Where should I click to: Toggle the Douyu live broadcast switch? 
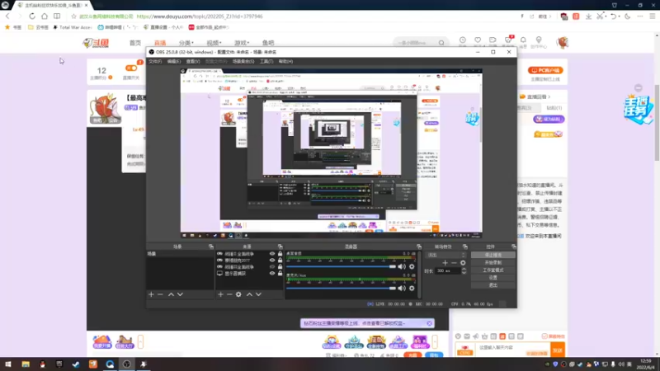(131, 68)
